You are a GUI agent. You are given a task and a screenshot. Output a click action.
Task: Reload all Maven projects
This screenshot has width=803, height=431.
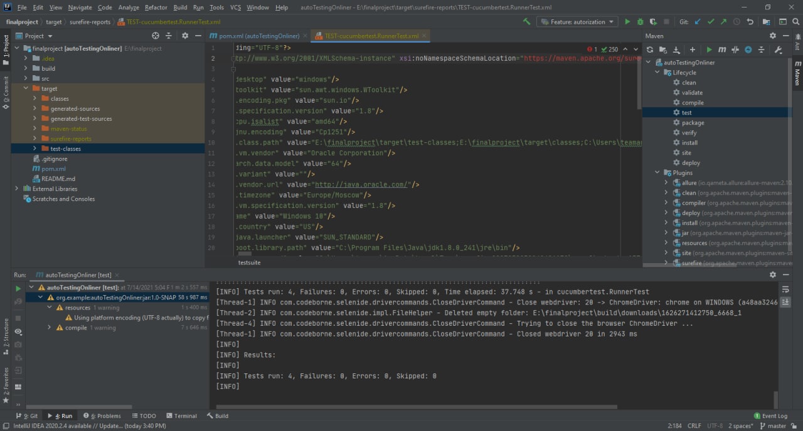[x=650, y=49]
